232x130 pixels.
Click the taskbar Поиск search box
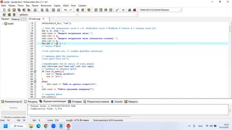click(x=18, y=126)
